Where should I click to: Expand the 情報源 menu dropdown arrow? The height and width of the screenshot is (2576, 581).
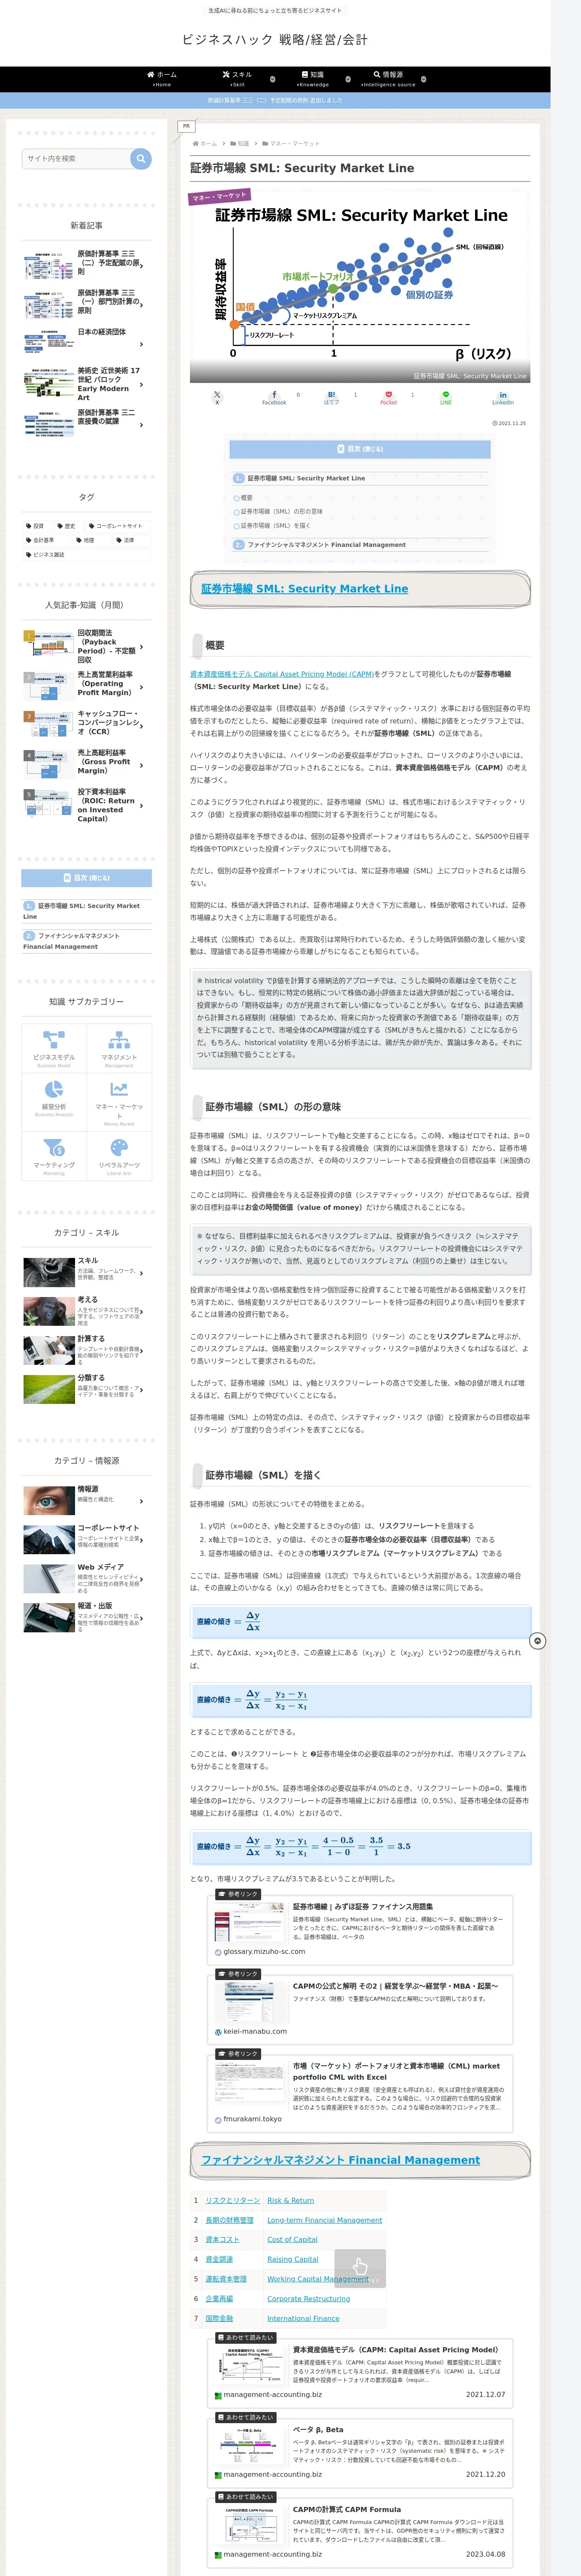pyautogui.click(x=423, y=79)
